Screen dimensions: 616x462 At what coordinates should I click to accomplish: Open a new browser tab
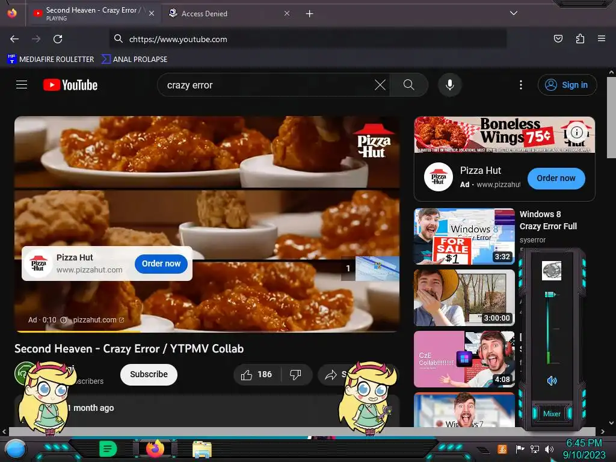click(x=310, y=14)
